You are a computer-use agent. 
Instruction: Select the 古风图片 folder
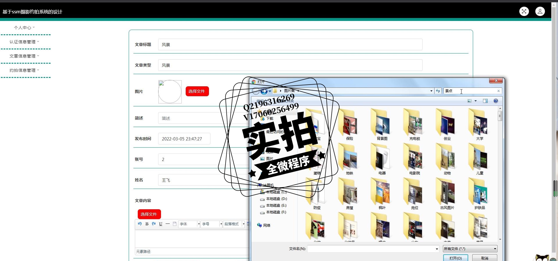coord(447,194)
